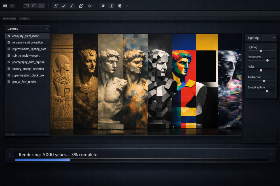Click the pixelated statue image in the canvas
Screen dimensions: 280x186
click(230, 84)
